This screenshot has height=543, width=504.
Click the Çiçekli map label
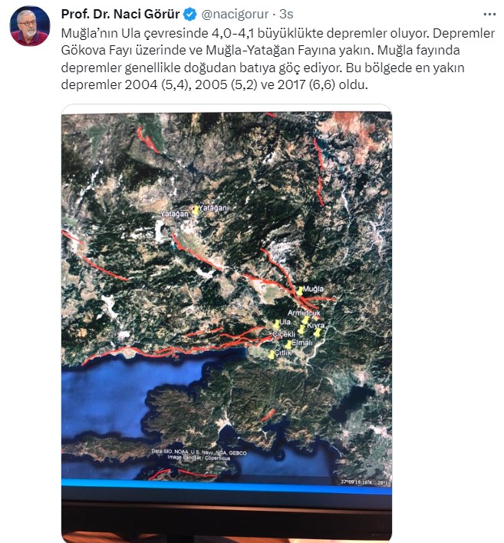pyautogui.click(x=284, y=334)
